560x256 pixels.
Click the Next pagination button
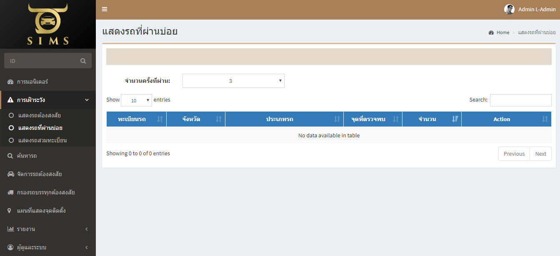coord(541,154)
